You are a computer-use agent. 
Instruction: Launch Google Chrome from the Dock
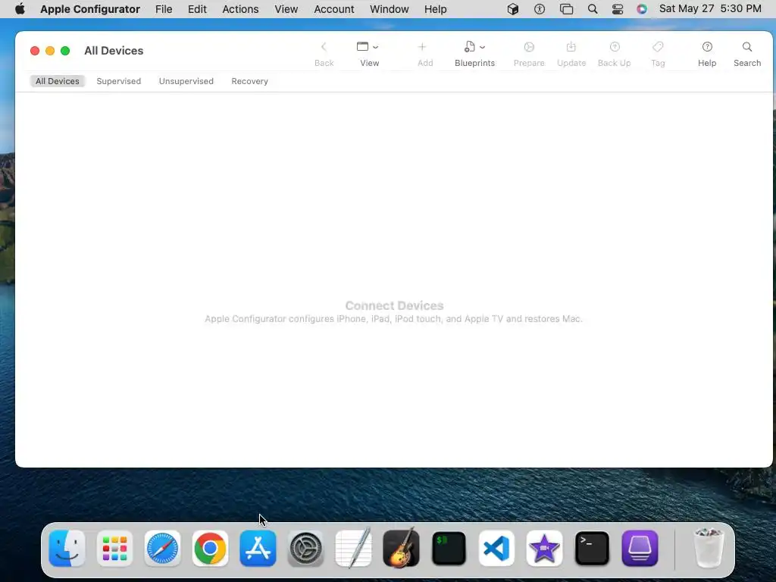pyautogui.click(x=210, y=549)
